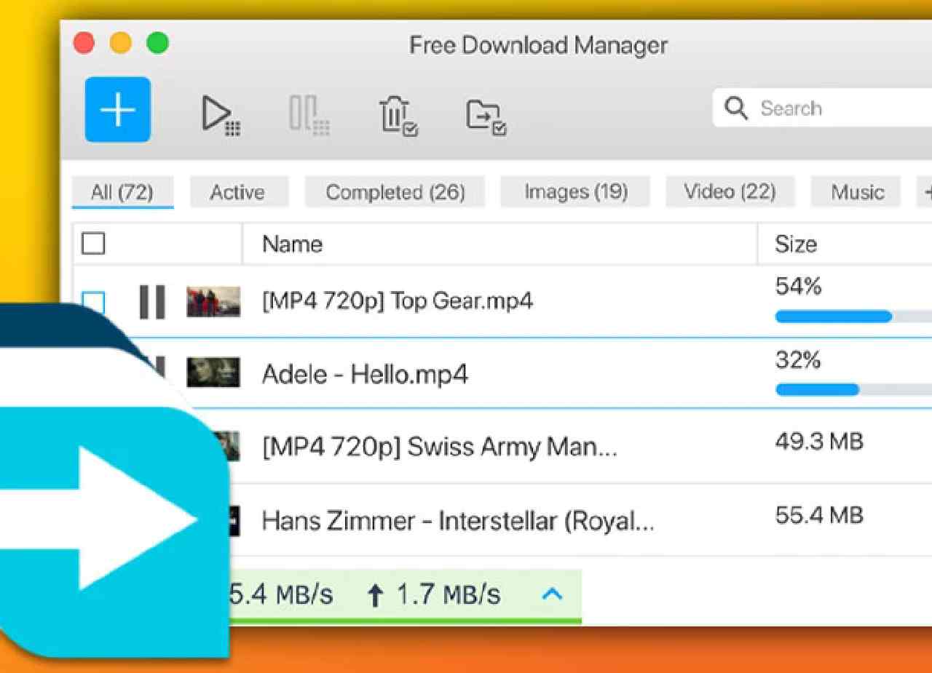Toggle the select-all checkbox in header
The image size is (932, 673).
[93, 243]
